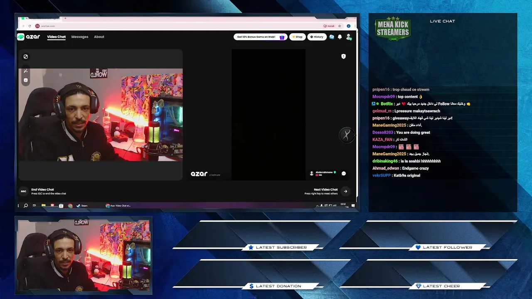Click message 'trop chaud ce stream'

411,89
